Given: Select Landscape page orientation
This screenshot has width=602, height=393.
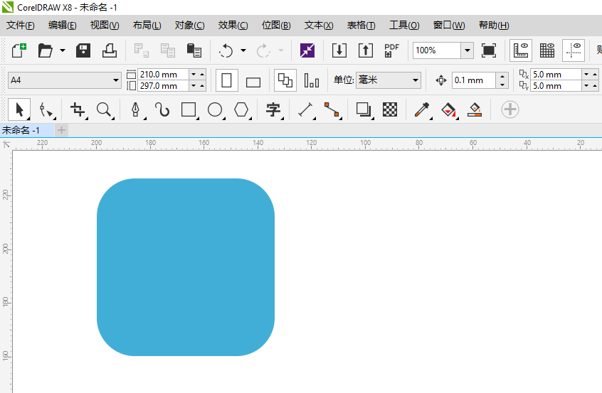Looking at the screenshot, I should tap(253, 82).
